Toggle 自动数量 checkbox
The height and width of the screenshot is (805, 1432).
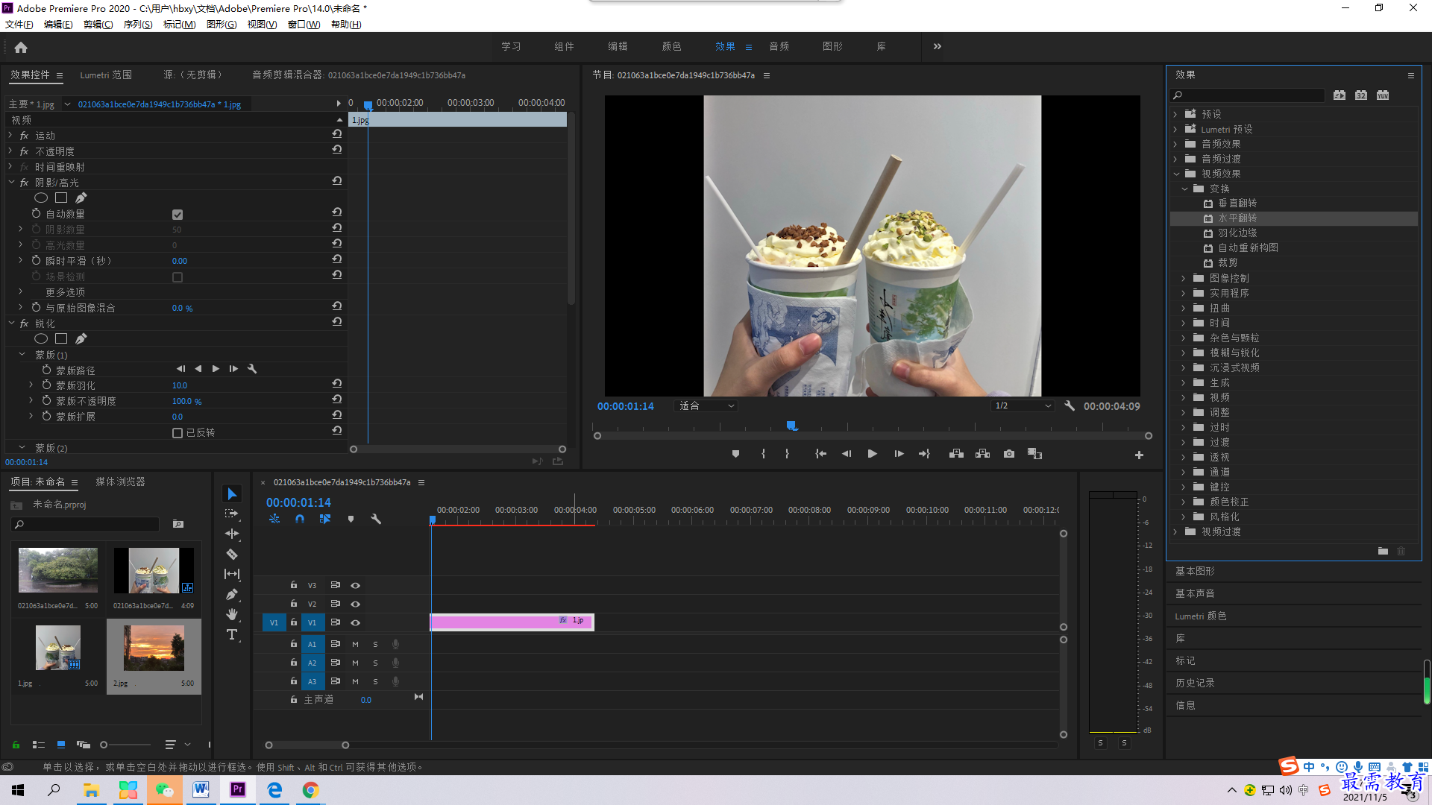pyautogui.click(x=178, y=215)
